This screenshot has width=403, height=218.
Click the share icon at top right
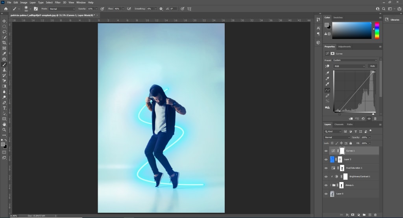[399, 9]
